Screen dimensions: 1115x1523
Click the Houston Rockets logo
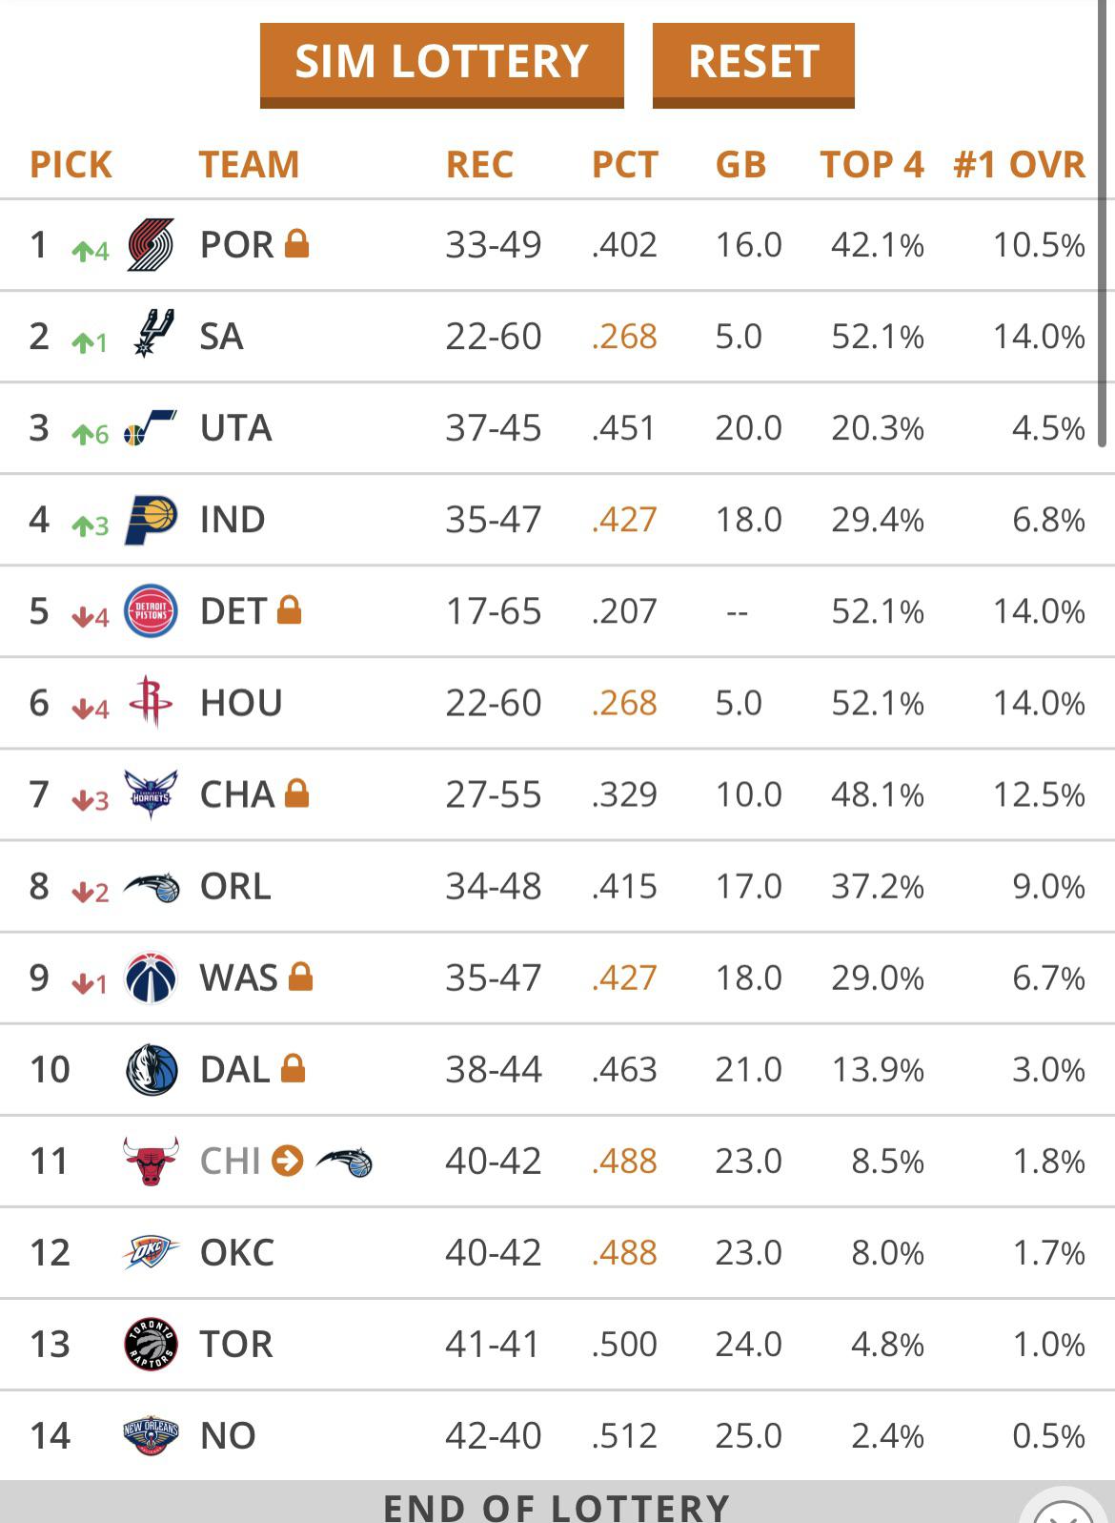click(151, 702)
